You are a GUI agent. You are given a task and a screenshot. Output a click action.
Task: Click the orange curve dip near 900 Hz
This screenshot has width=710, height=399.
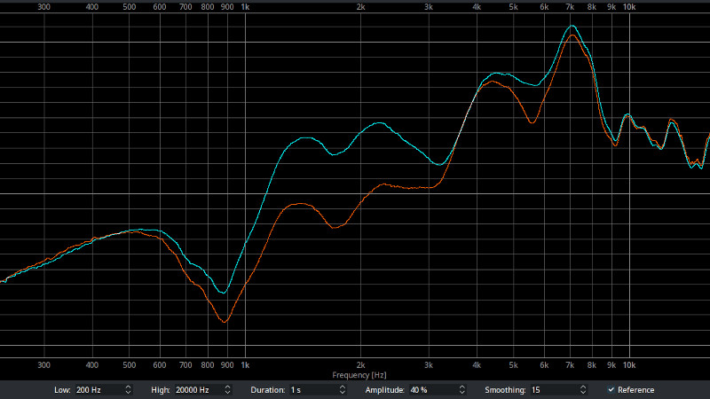[x=225, y=321]
